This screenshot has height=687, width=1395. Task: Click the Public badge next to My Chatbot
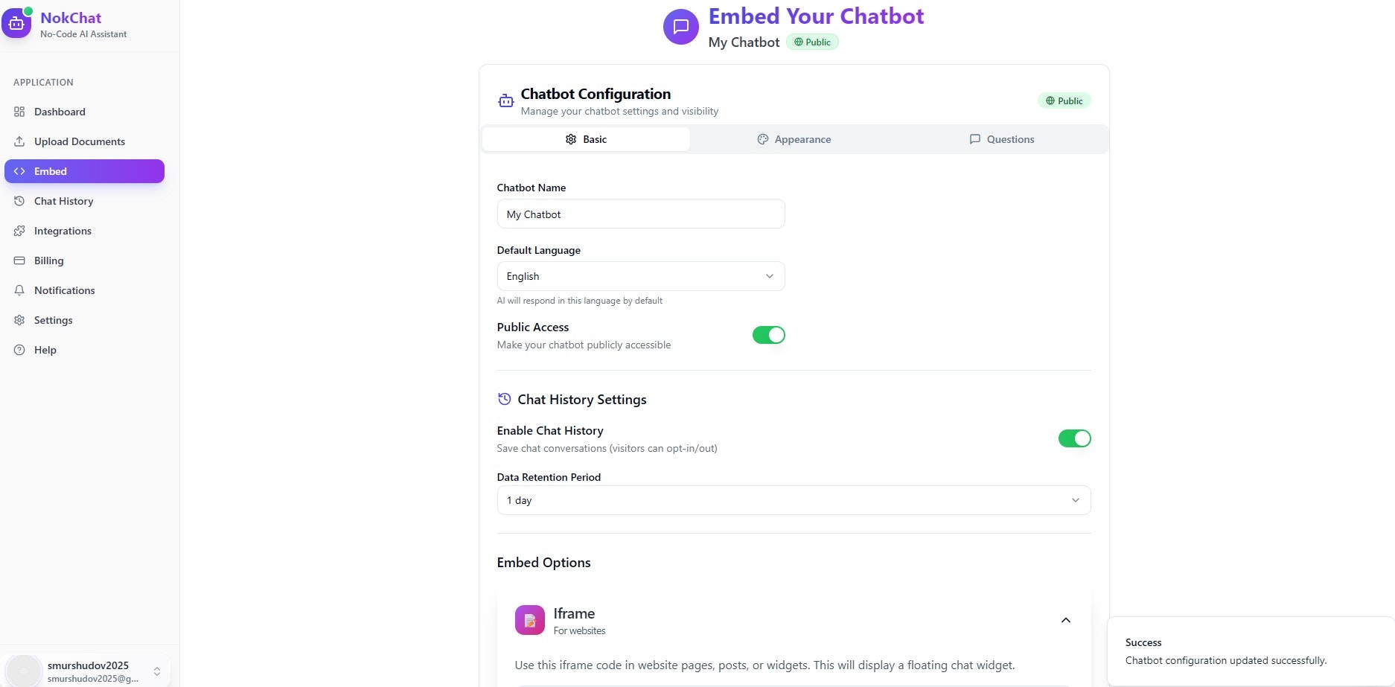[x=812, y=42]
